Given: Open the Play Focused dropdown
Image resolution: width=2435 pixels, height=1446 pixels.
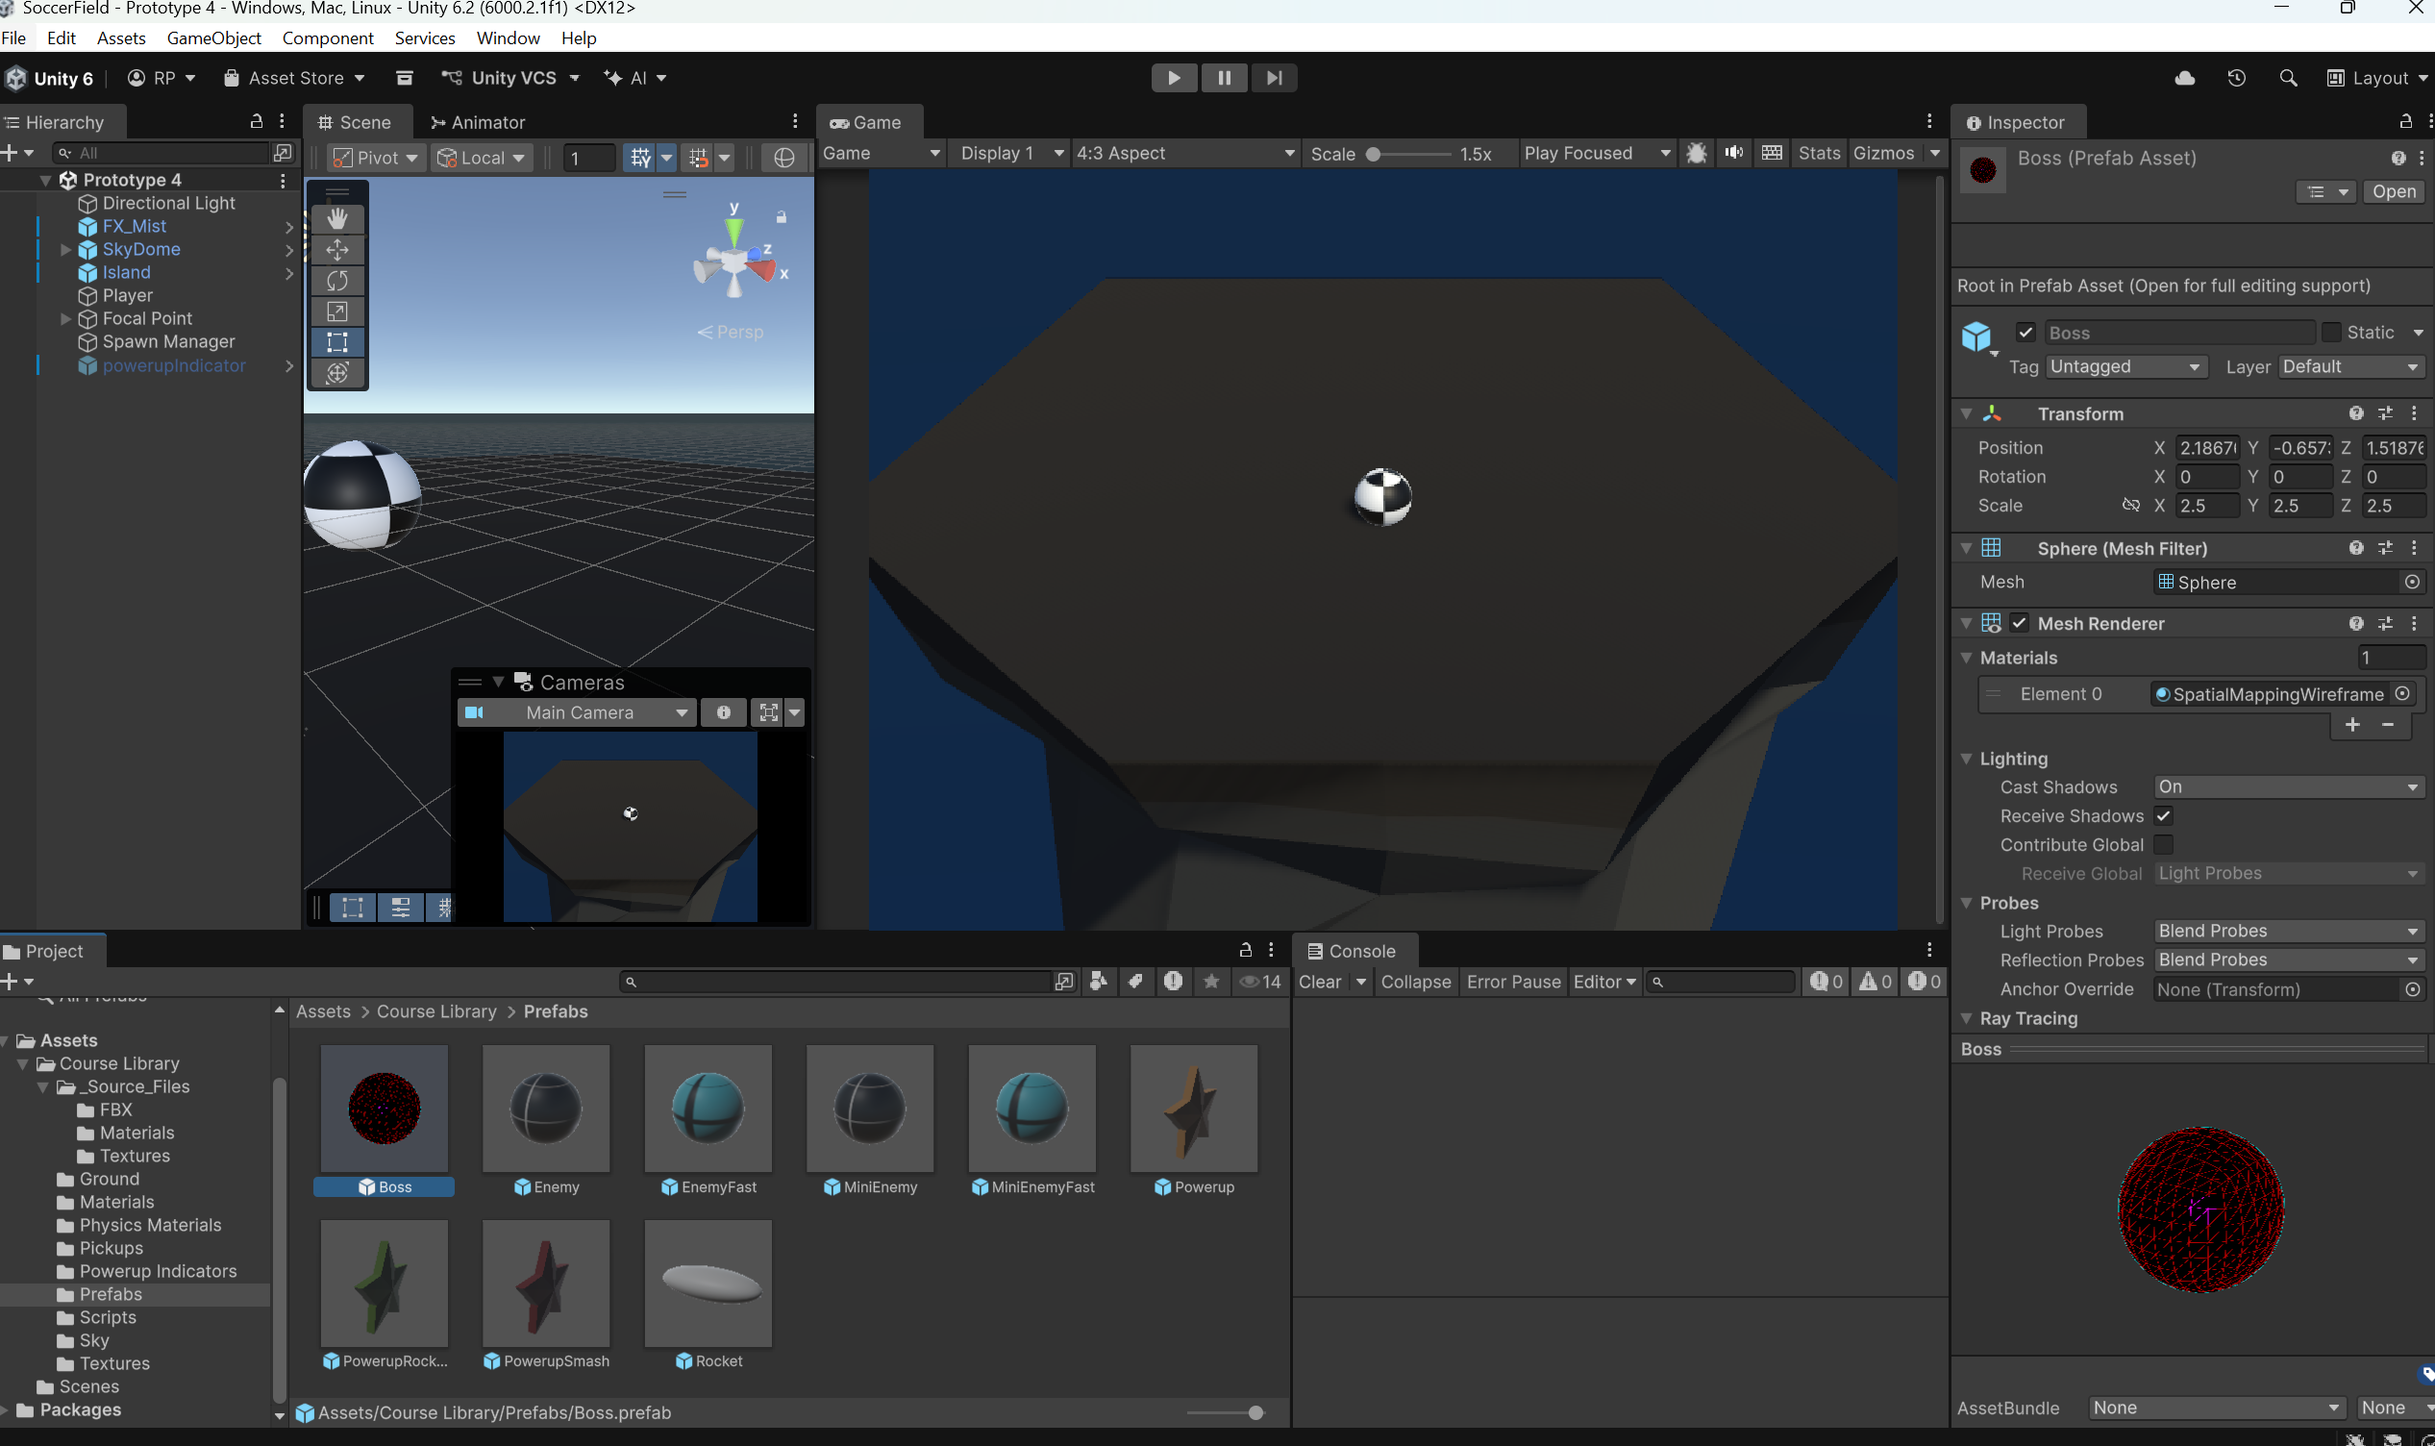Looking at the screenshot, I should 1598,153.
